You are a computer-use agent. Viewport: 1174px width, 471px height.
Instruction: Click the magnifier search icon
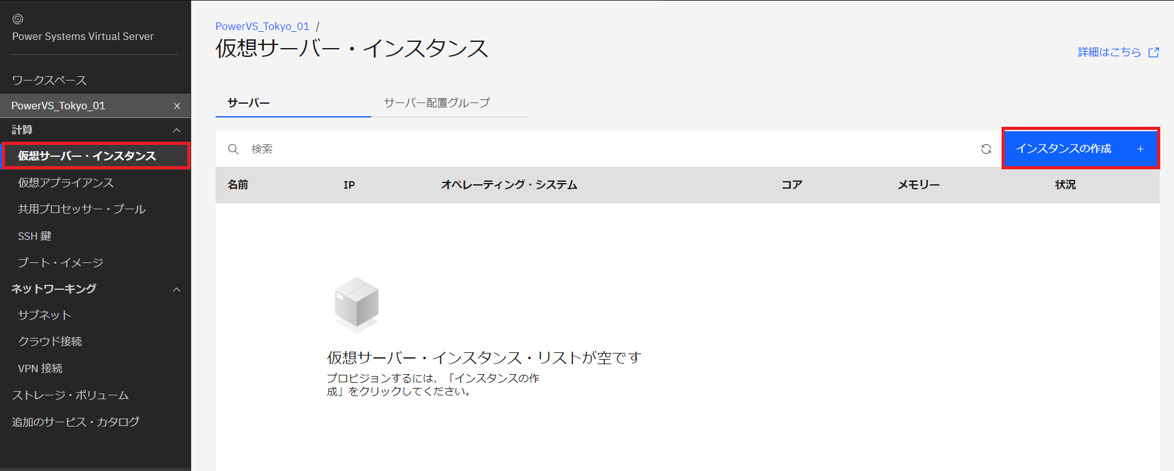point(233,149)
